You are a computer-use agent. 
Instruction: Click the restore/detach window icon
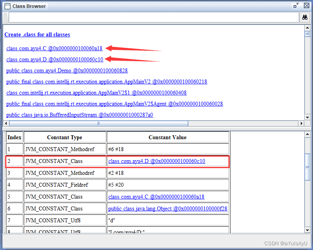pos(296,6)
